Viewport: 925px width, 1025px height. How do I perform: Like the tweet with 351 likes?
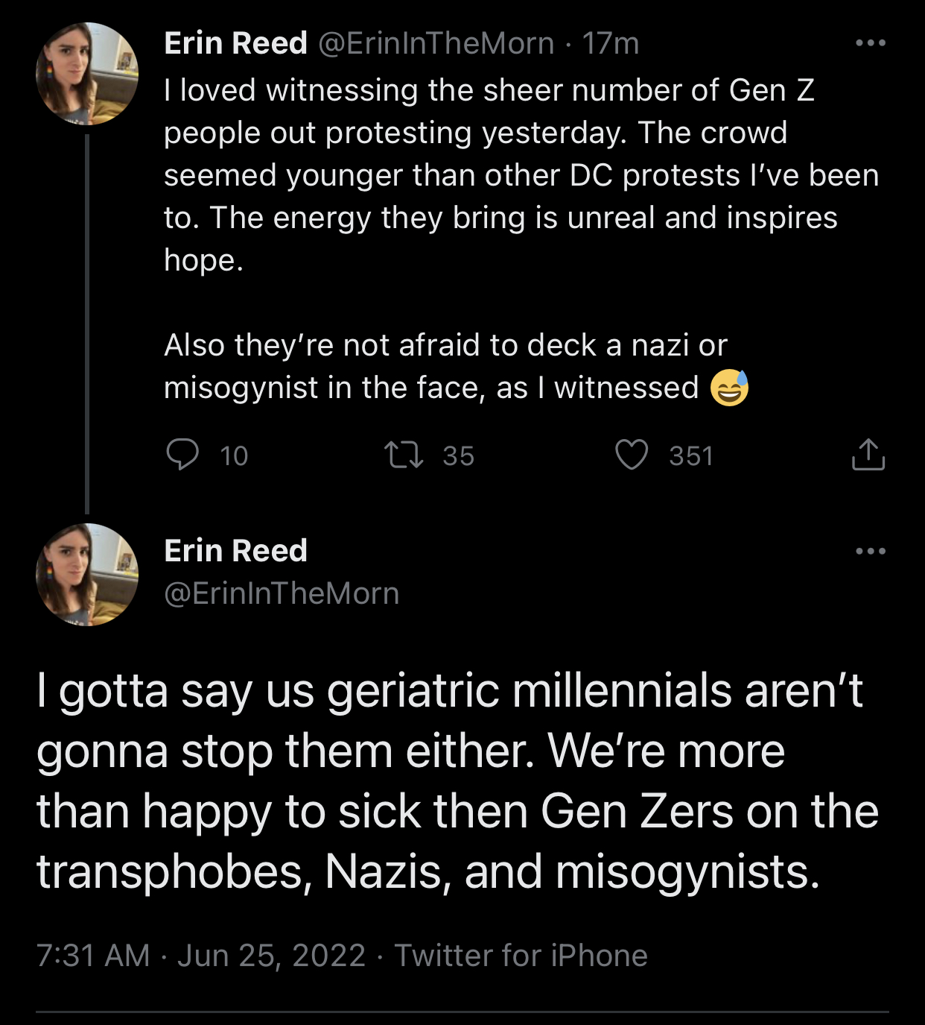click(x=632, y=455)
